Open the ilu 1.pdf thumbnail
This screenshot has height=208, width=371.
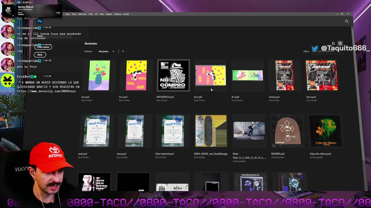(x=248, y=75)
